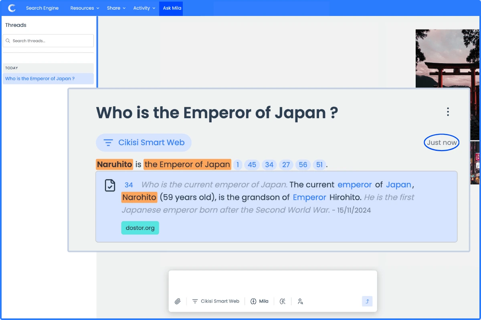Click the brain checklist icon in input bar
Image resolution: width=481 pixels, height=320 pixels.
[x=283, y=301]
